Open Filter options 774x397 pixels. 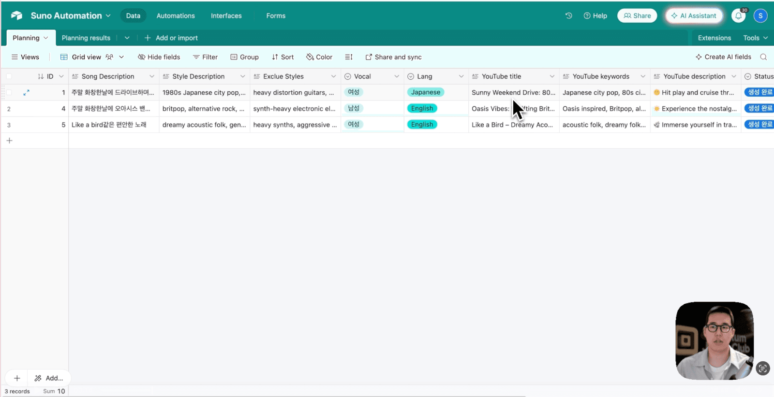coord(205,57)
